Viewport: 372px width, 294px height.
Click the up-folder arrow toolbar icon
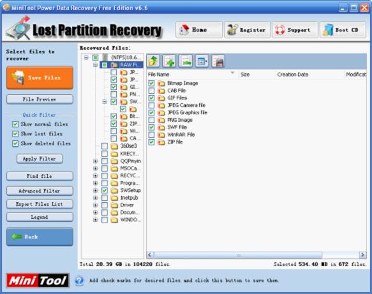tap(154, 61)
